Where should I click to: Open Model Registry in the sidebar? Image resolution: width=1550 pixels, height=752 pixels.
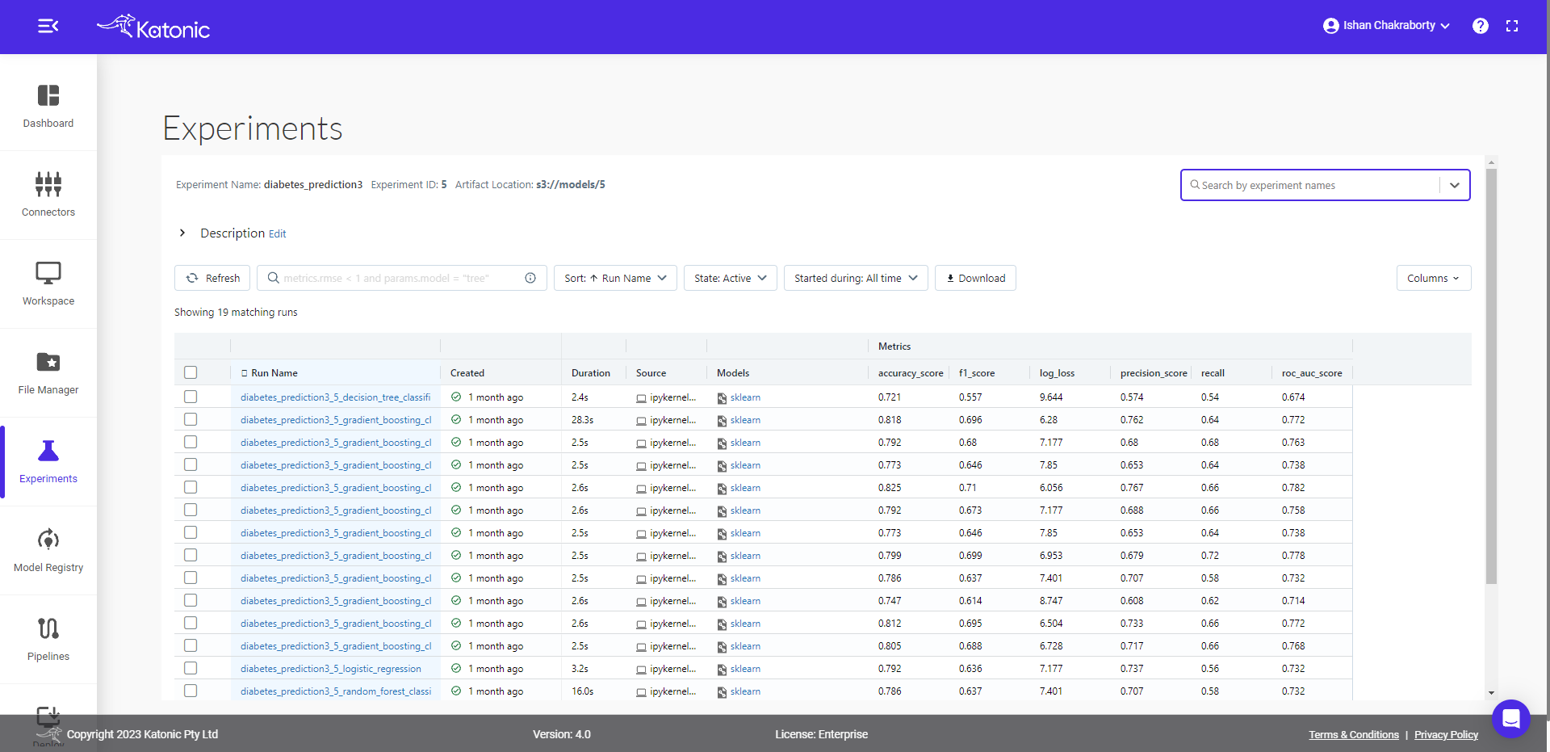(48, 550)
